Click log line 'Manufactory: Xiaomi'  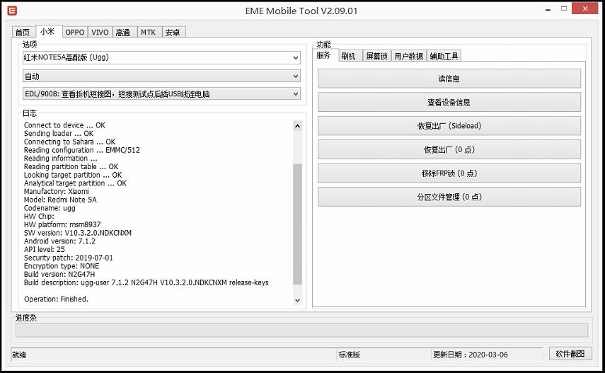[x=57, y=191]
